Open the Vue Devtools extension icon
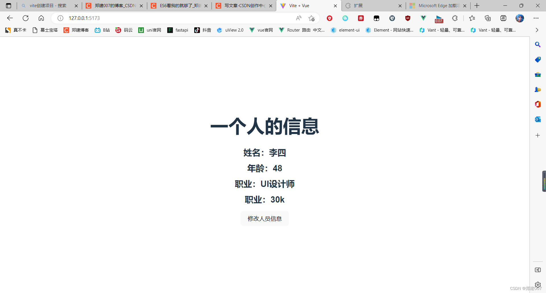Screen dimensions: 546x293 point(423,18)
